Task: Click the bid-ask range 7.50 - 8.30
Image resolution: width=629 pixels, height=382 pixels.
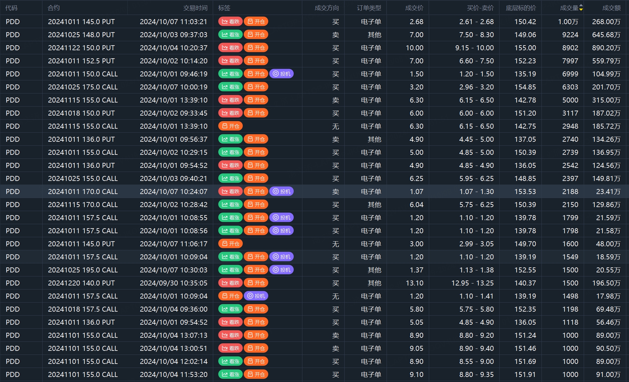Action: (477, 35)
